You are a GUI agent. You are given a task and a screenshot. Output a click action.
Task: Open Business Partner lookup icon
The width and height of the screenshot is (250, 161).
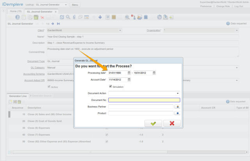pos(177,106)
